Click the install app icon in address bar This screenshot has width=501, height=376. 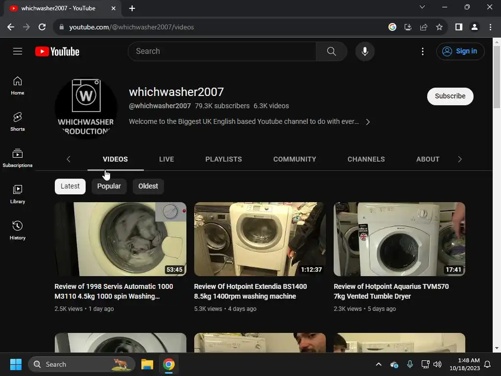click(408, 27)
